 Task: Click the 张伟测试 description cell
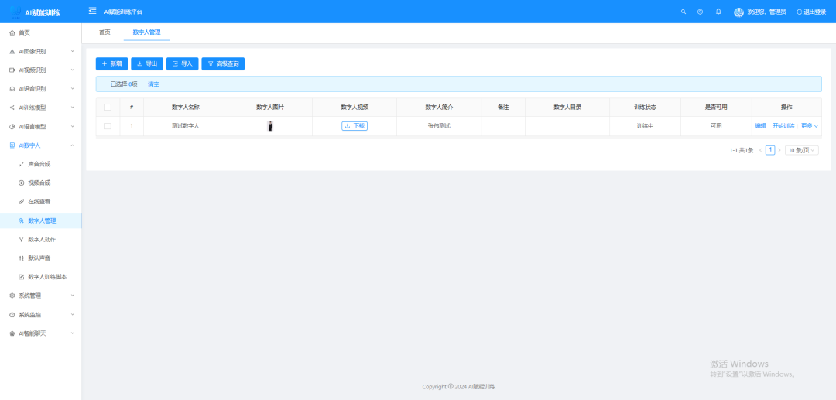coord(439,126)
